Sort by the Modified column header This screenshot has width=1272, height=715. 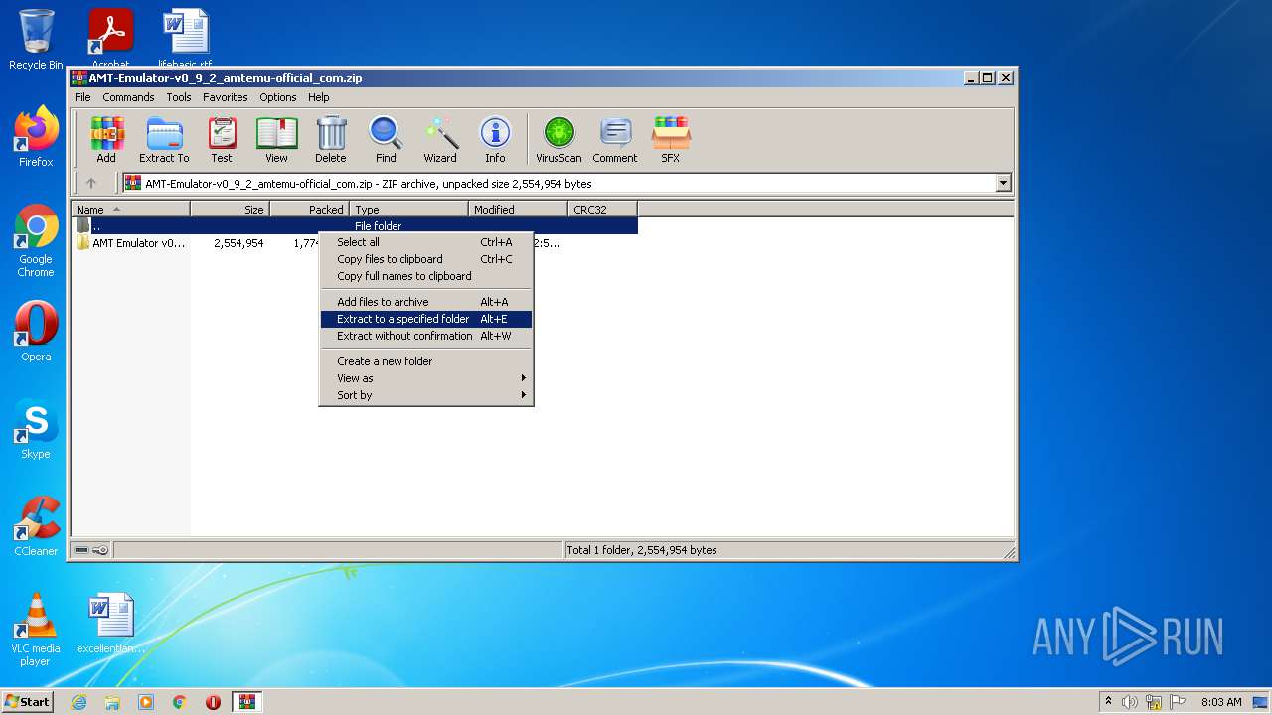click(x=518, y=210)
